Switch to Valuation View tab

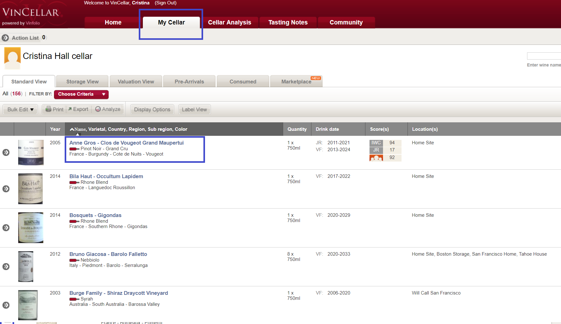point(136,82)
